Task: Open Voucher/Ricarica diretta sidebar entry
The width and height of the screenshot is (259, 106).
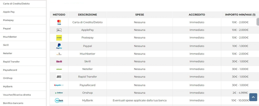Action: coord(17,95)
